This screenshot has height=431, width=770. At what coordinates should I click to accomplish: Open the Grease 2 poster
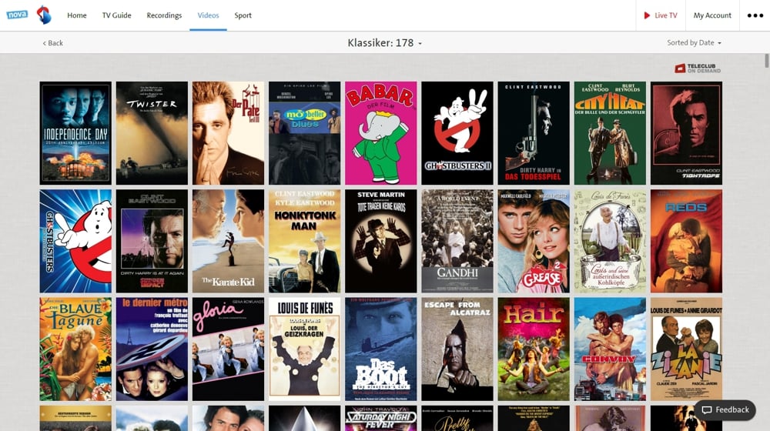pos(534,241)
